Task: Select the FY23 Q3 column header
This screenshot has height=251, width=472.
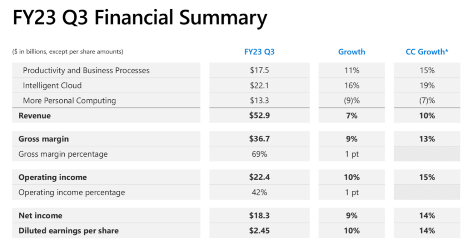Action: click(259, 52)
